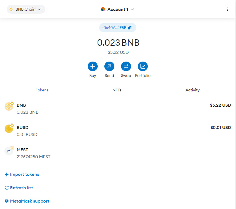Open the three-dot options menu
The width and height of the screenshot is (236, 209).
(227, 9)
